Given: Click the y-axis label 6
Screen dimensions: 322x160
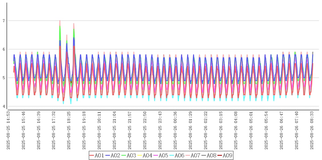Looking at the screenshot, I should tap(4, 49).
